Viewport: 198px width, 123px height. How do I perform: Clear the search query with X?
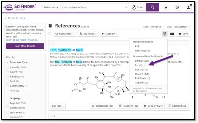126,7
